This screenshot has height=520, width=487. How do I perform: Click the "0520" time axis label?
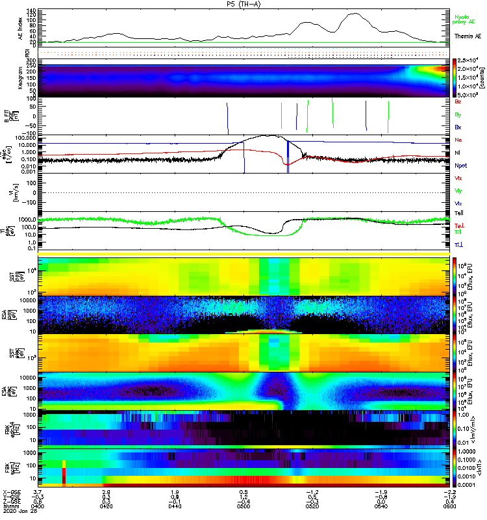coord(312,506)
